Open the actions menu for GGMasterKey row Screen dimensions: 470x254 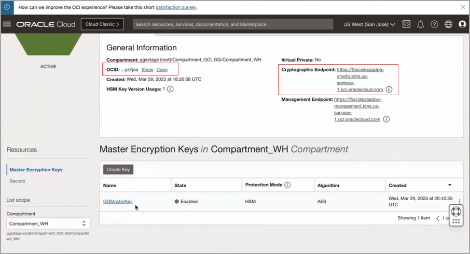tap(460, 201)
